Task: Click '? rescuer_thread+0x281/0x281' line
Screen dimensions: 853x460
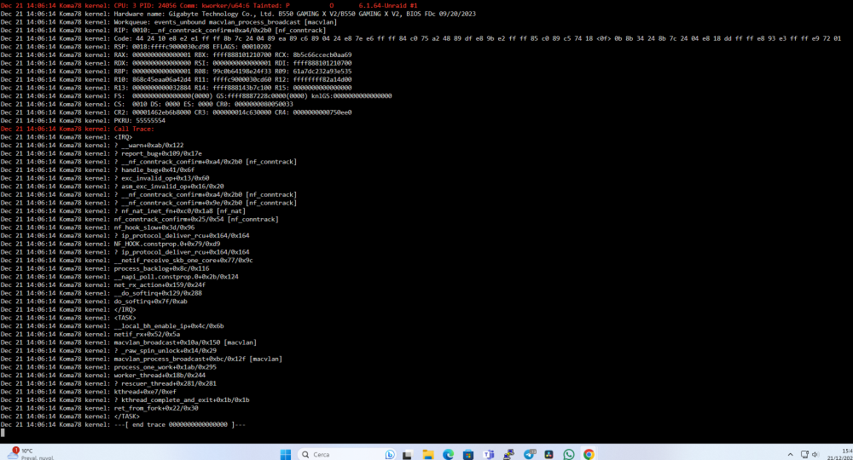Action: tap(108, 382)
